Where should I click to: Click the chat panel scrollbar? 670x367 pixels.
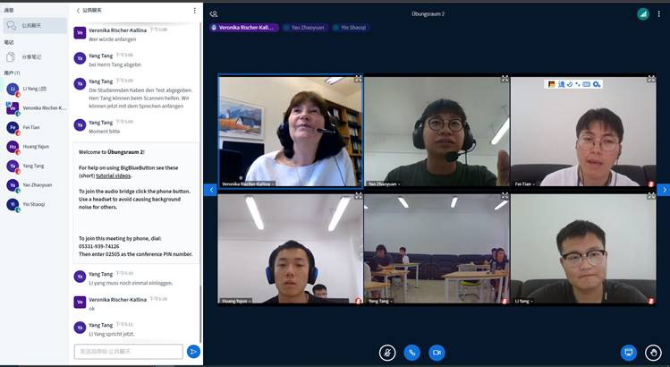[x=201, y=179]
